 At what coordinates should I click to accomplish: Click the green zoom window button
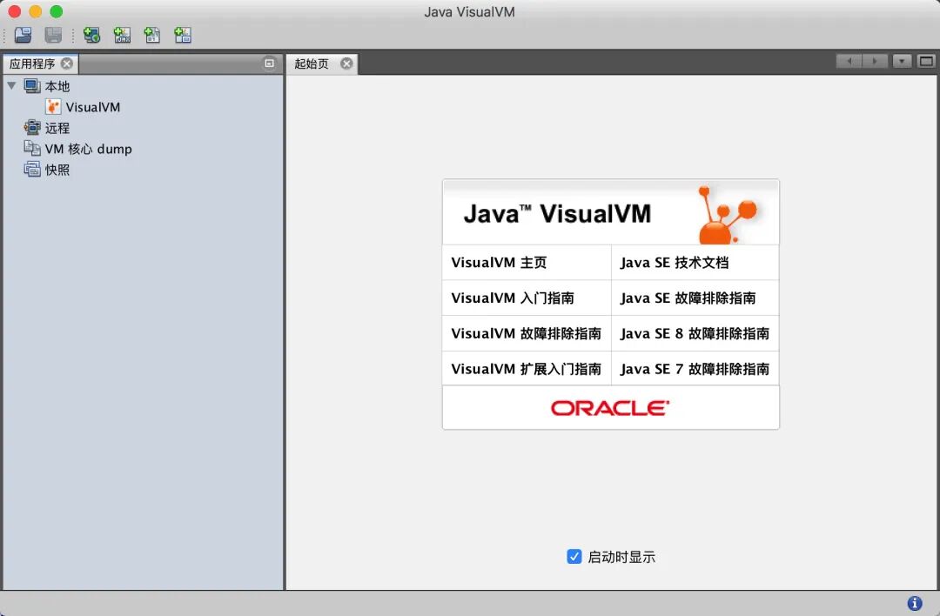(57, 11)
